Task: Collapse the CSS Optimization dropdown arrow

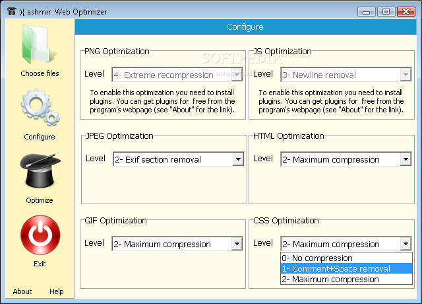Action: click(406, 244)
